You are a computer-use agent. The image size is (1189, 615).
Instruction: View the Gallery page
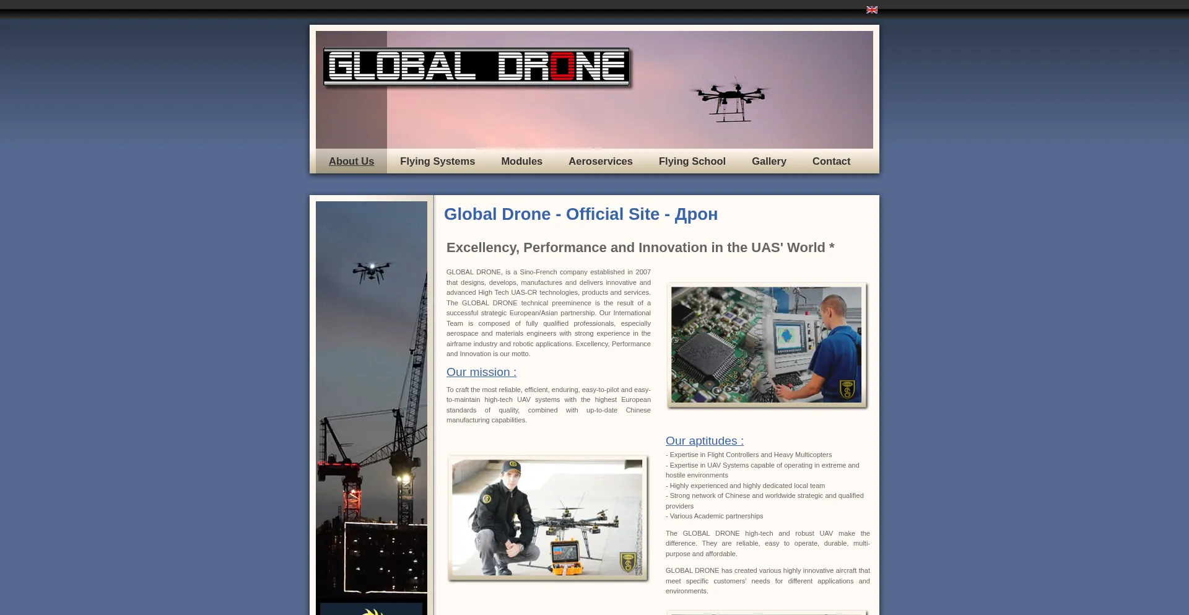pyautogui.click(x=769, y=161)
